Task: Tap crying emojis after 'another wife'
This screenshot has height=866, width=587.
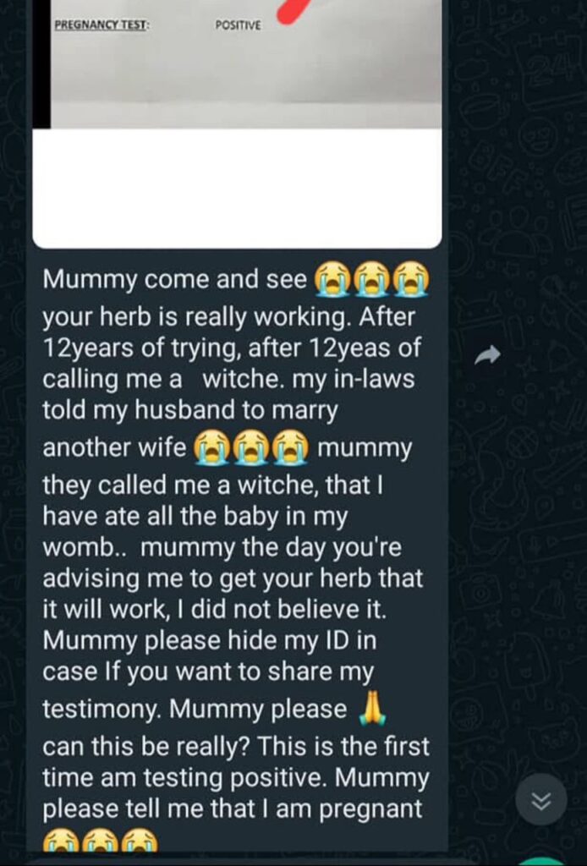Action: 251,447
